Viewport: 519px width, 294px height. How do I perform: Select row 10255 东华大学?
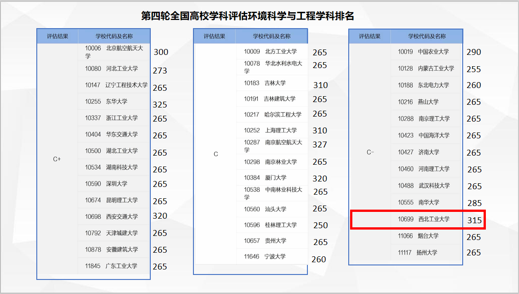point(114,102)
